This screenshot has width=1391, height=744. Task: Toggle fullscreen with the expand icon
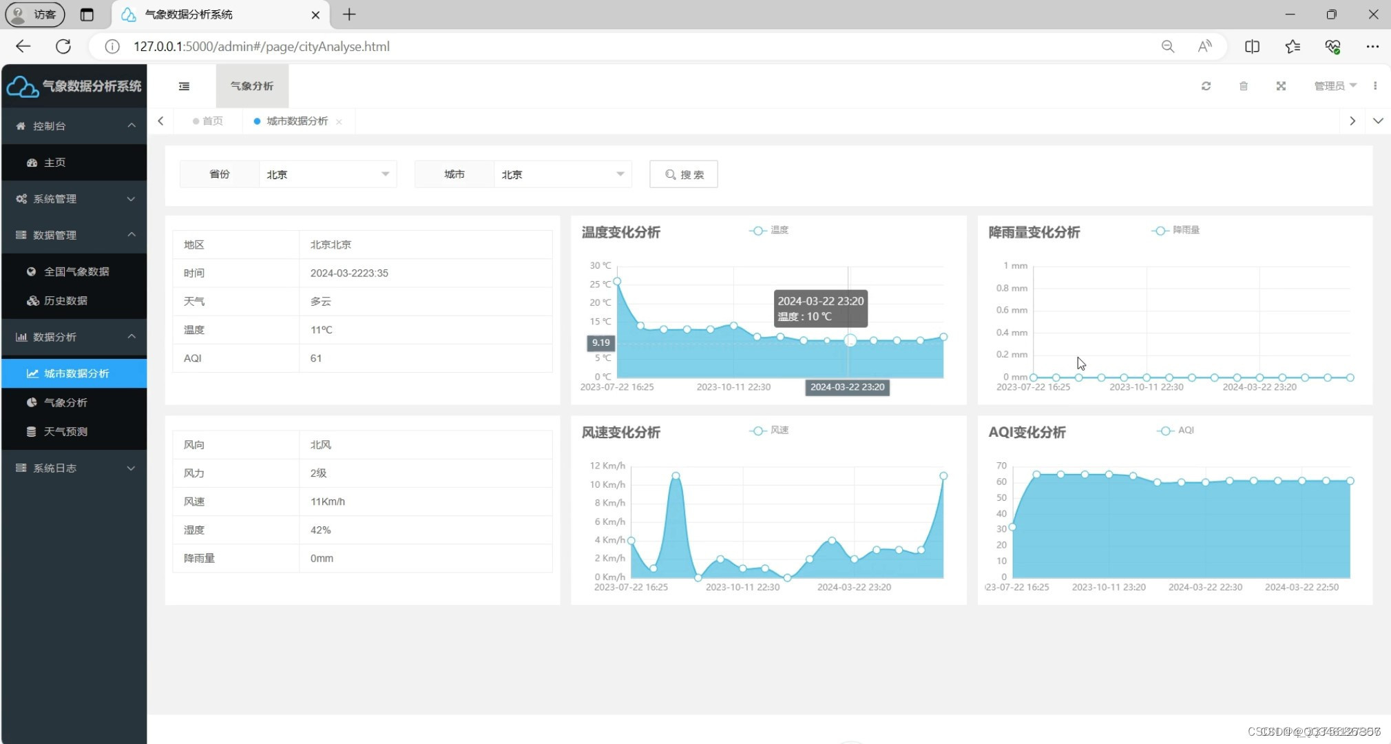(1281, 86)
